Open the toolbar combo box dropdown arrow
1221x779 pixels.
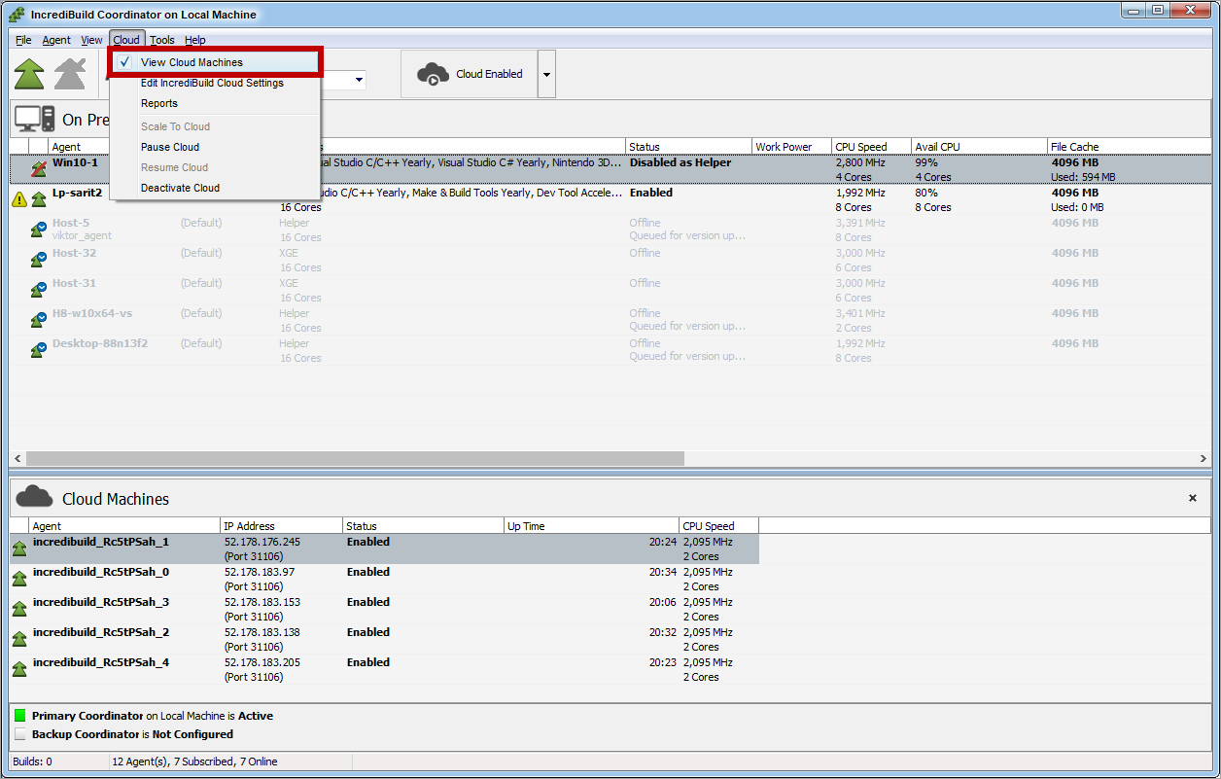pos(360,80)
